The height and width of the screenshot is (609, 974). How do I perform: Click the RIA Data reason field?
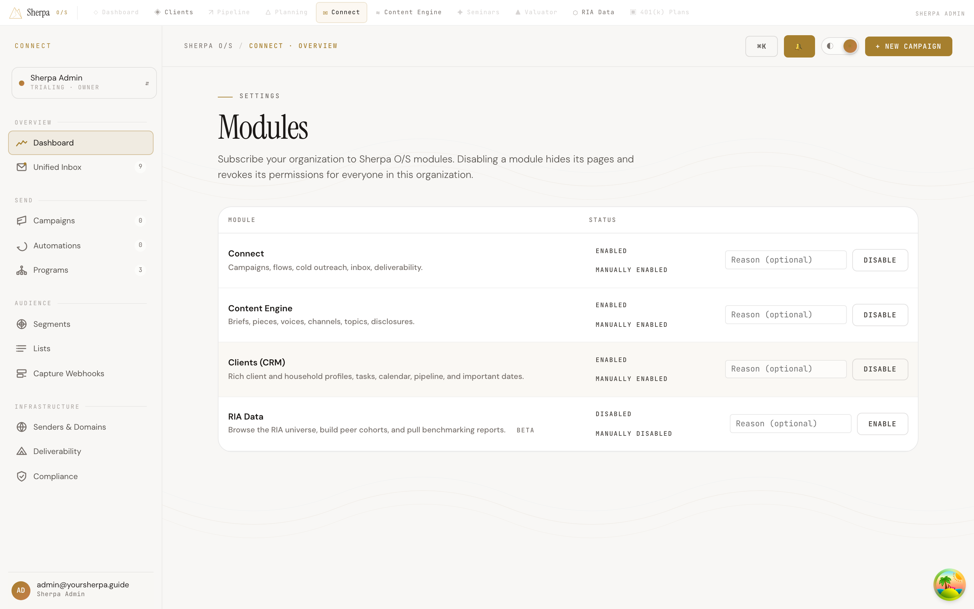790,424
